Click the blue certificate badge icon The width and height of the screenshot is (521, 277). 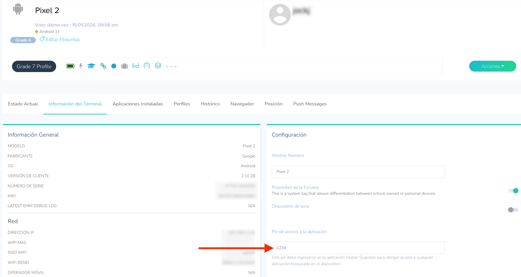coord(114,66)
